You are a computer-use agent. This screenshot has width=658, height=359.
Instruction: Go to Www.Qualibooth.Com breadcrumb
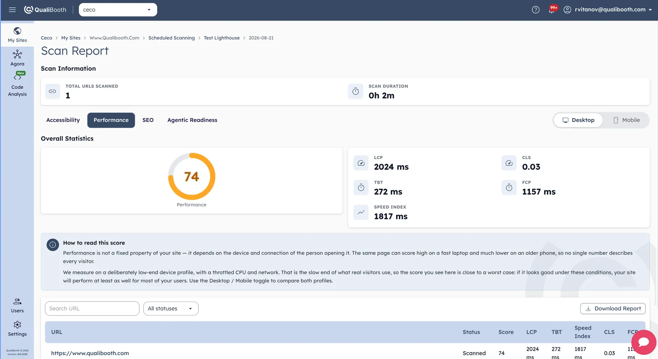(x=114, y=38)
